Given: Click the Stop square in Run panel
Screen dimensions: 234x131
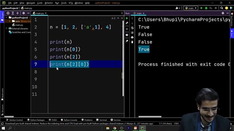Looking at the screenshot, I should click(127, 29).
